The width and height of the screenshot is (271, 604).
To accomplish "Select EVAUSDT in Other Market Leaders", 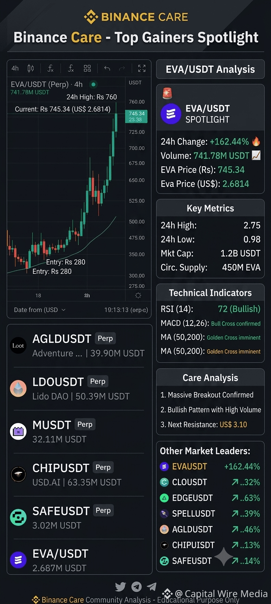I will pyautogui.click(x=189, y=467).
